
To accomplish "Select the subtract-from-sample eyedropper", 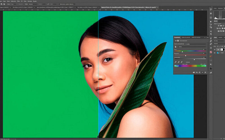I will pyautogui.click(x=181, y=62).
